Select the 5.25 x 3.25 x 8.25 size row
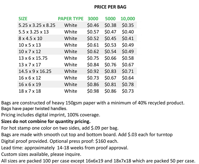 [77, 25]
